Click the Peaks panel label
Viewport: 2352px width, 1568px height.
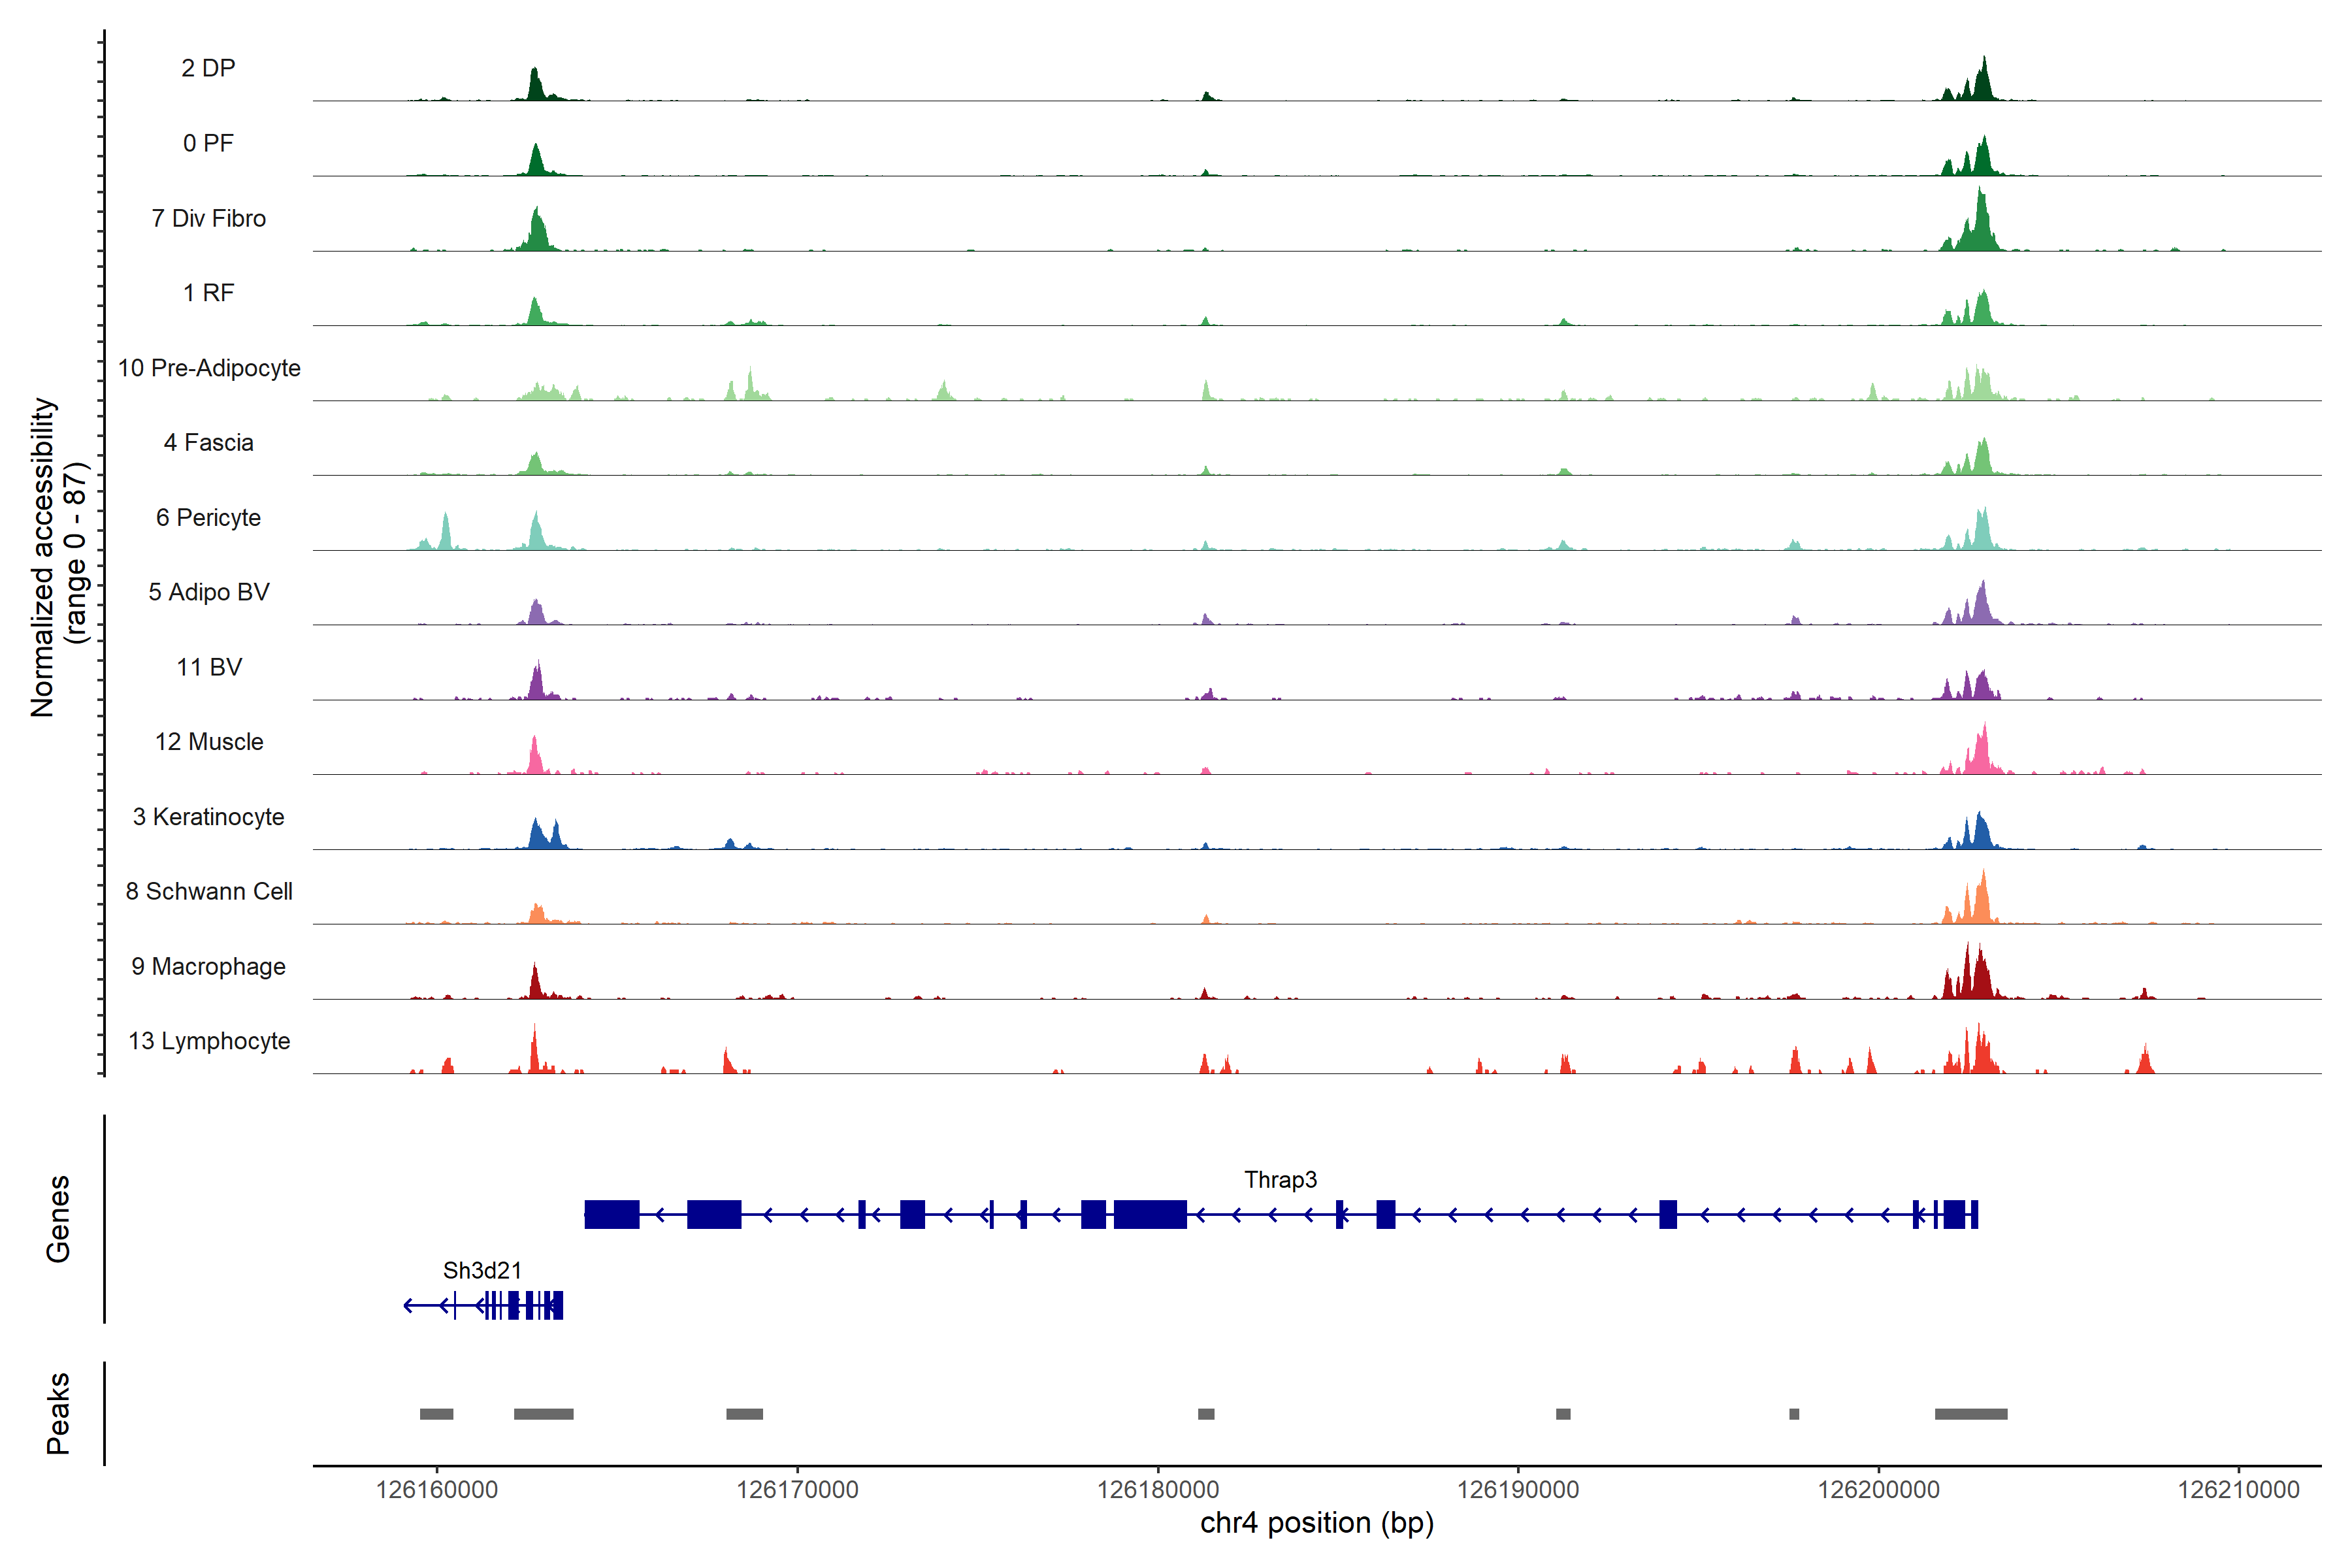pos(58,1413)
